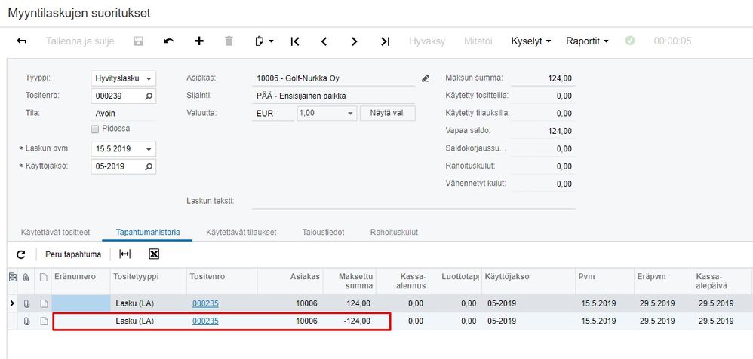This screenshot has width=753, height=359.
Task: Open the Raportit menu
Action: pyautogui.click(x=587, y=41)
